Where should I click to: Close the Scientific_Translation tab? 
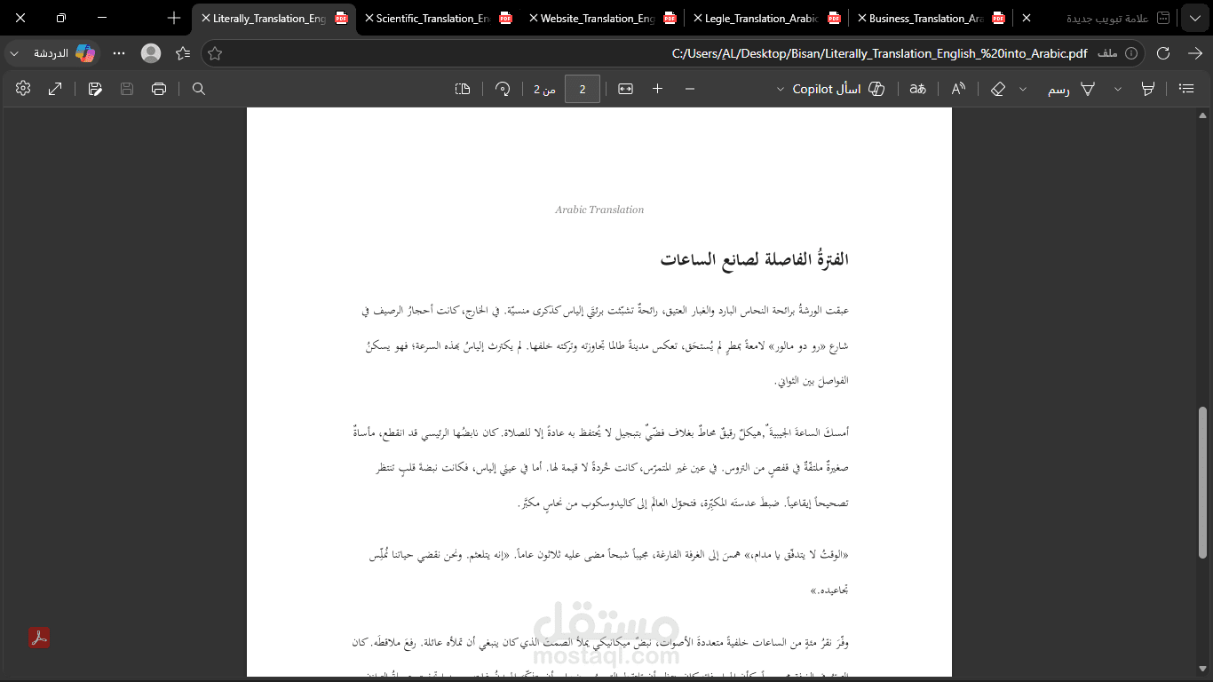(x=369, y=18)
